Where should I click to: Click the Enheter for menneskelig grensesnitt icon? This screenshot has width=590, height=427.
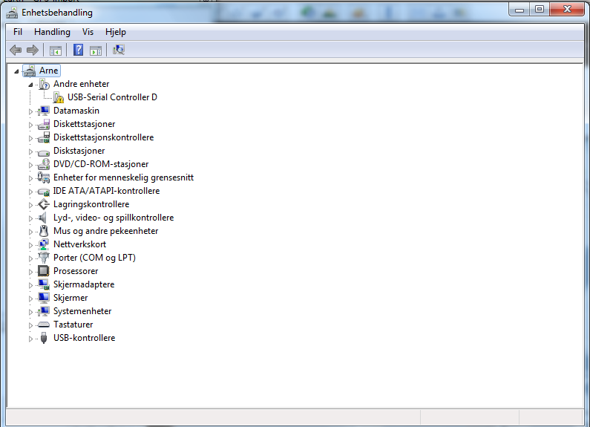(x=44, y=177)
